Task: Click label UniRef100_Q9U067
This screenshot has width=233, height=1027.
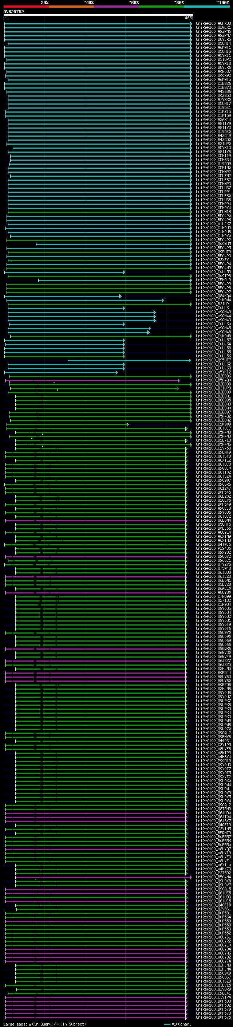Action: tap(213, 977)
